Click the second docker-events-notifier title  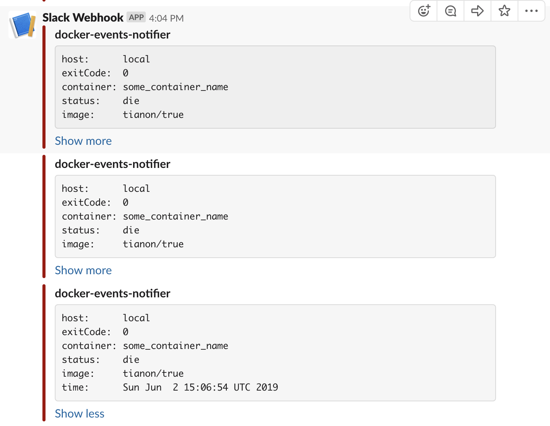(113, 164)
